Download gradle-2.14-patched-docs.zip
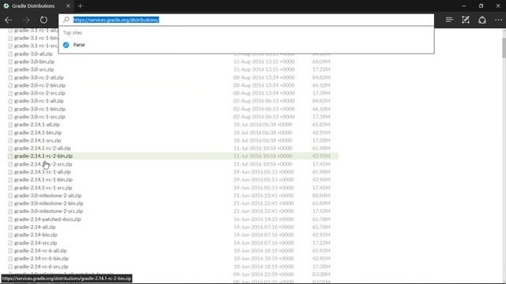 [47, 219]
